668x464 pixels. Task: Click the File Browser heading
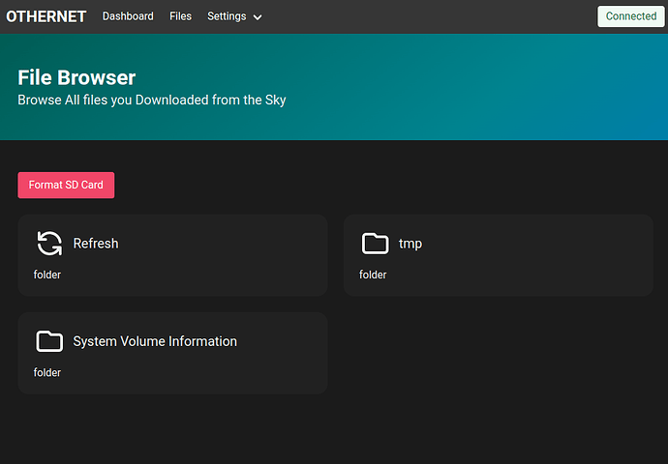click(76, 77)
